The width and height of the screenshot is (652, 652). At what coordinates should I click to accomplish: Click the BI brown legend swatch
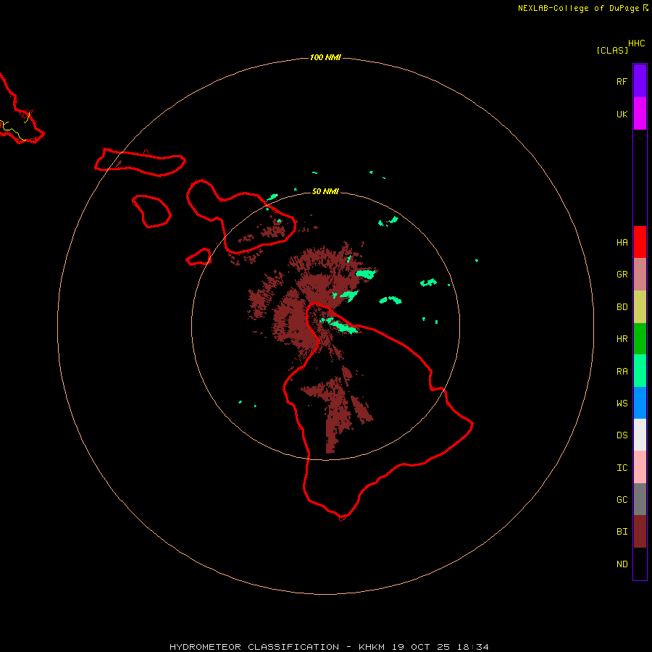[x=640, y=532]
